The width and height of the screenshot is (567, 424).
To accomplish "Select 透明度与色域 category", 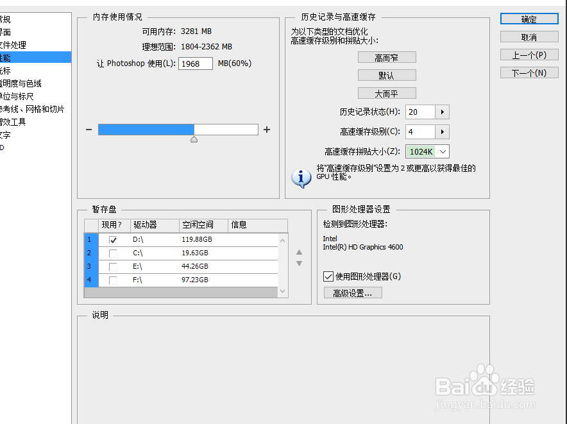I will (x=35, y=83).
